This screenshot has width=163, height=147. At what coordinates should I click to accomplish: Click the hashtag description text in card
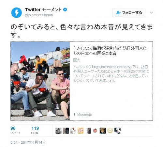point(111,74)
